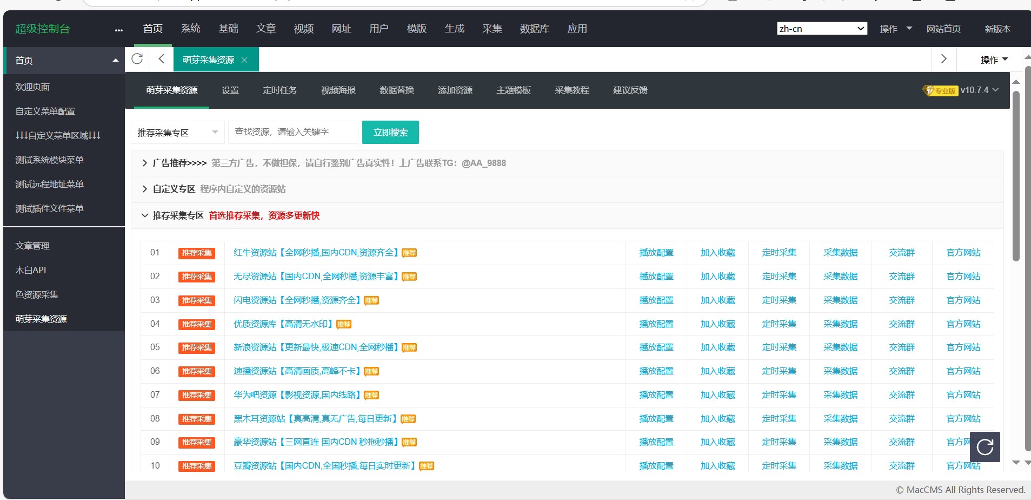Click the 推荐采集 badge in row 01

[x=197, y=253]
